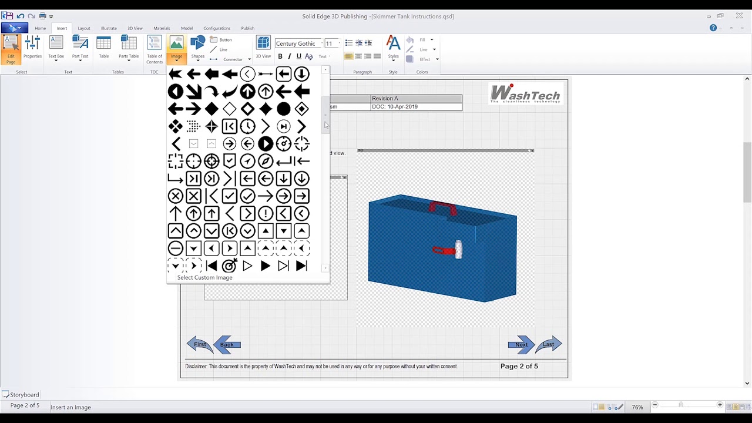Open the Illustrate ribbon tab
The width and height of the screenshot is (752, 423).
(x=109, y=28)
